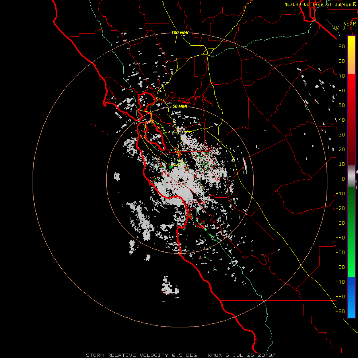Viewport: 358px width, 358px height.
Task: Click the positive 50 value on the velocity scale
Action: [342, 105]
